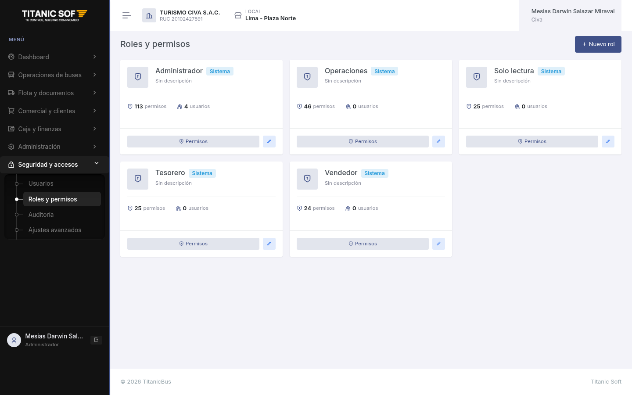Expand the Caja y finanzas chevron
Viewport: 632px width, 395px height.
coord(94,129)
